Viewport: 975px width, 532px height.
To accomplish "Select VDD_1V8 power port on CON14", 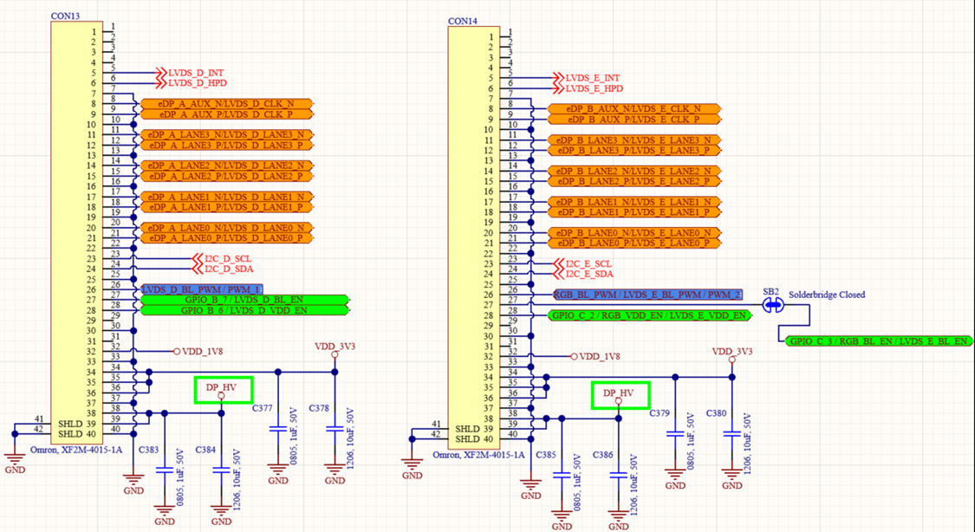I will tap(595, 357).
